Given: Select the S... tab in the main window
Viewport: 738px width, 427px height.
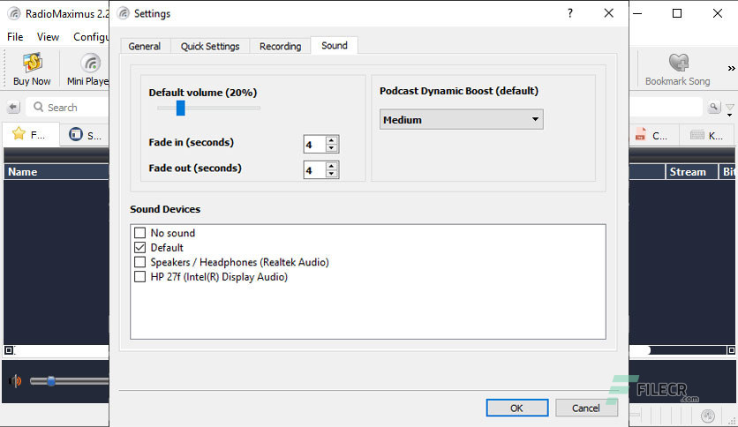Looking at the screenshot, I should tap(85, 135).
